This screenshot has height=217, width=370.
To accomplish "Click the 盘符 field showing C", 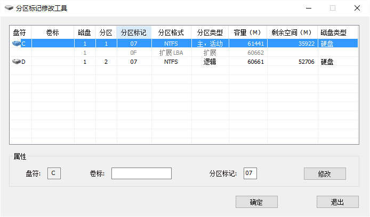I will pyautogui.click(x=54, y=173).
